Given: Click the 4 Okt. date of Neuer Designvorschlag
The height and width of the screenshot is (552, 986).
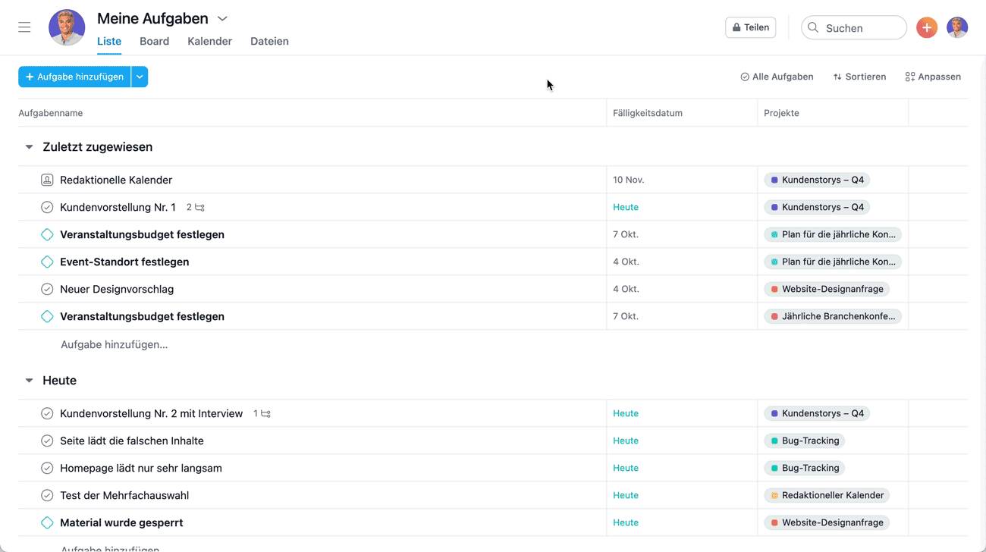Looking at the screenshot, I should point(626,289).
